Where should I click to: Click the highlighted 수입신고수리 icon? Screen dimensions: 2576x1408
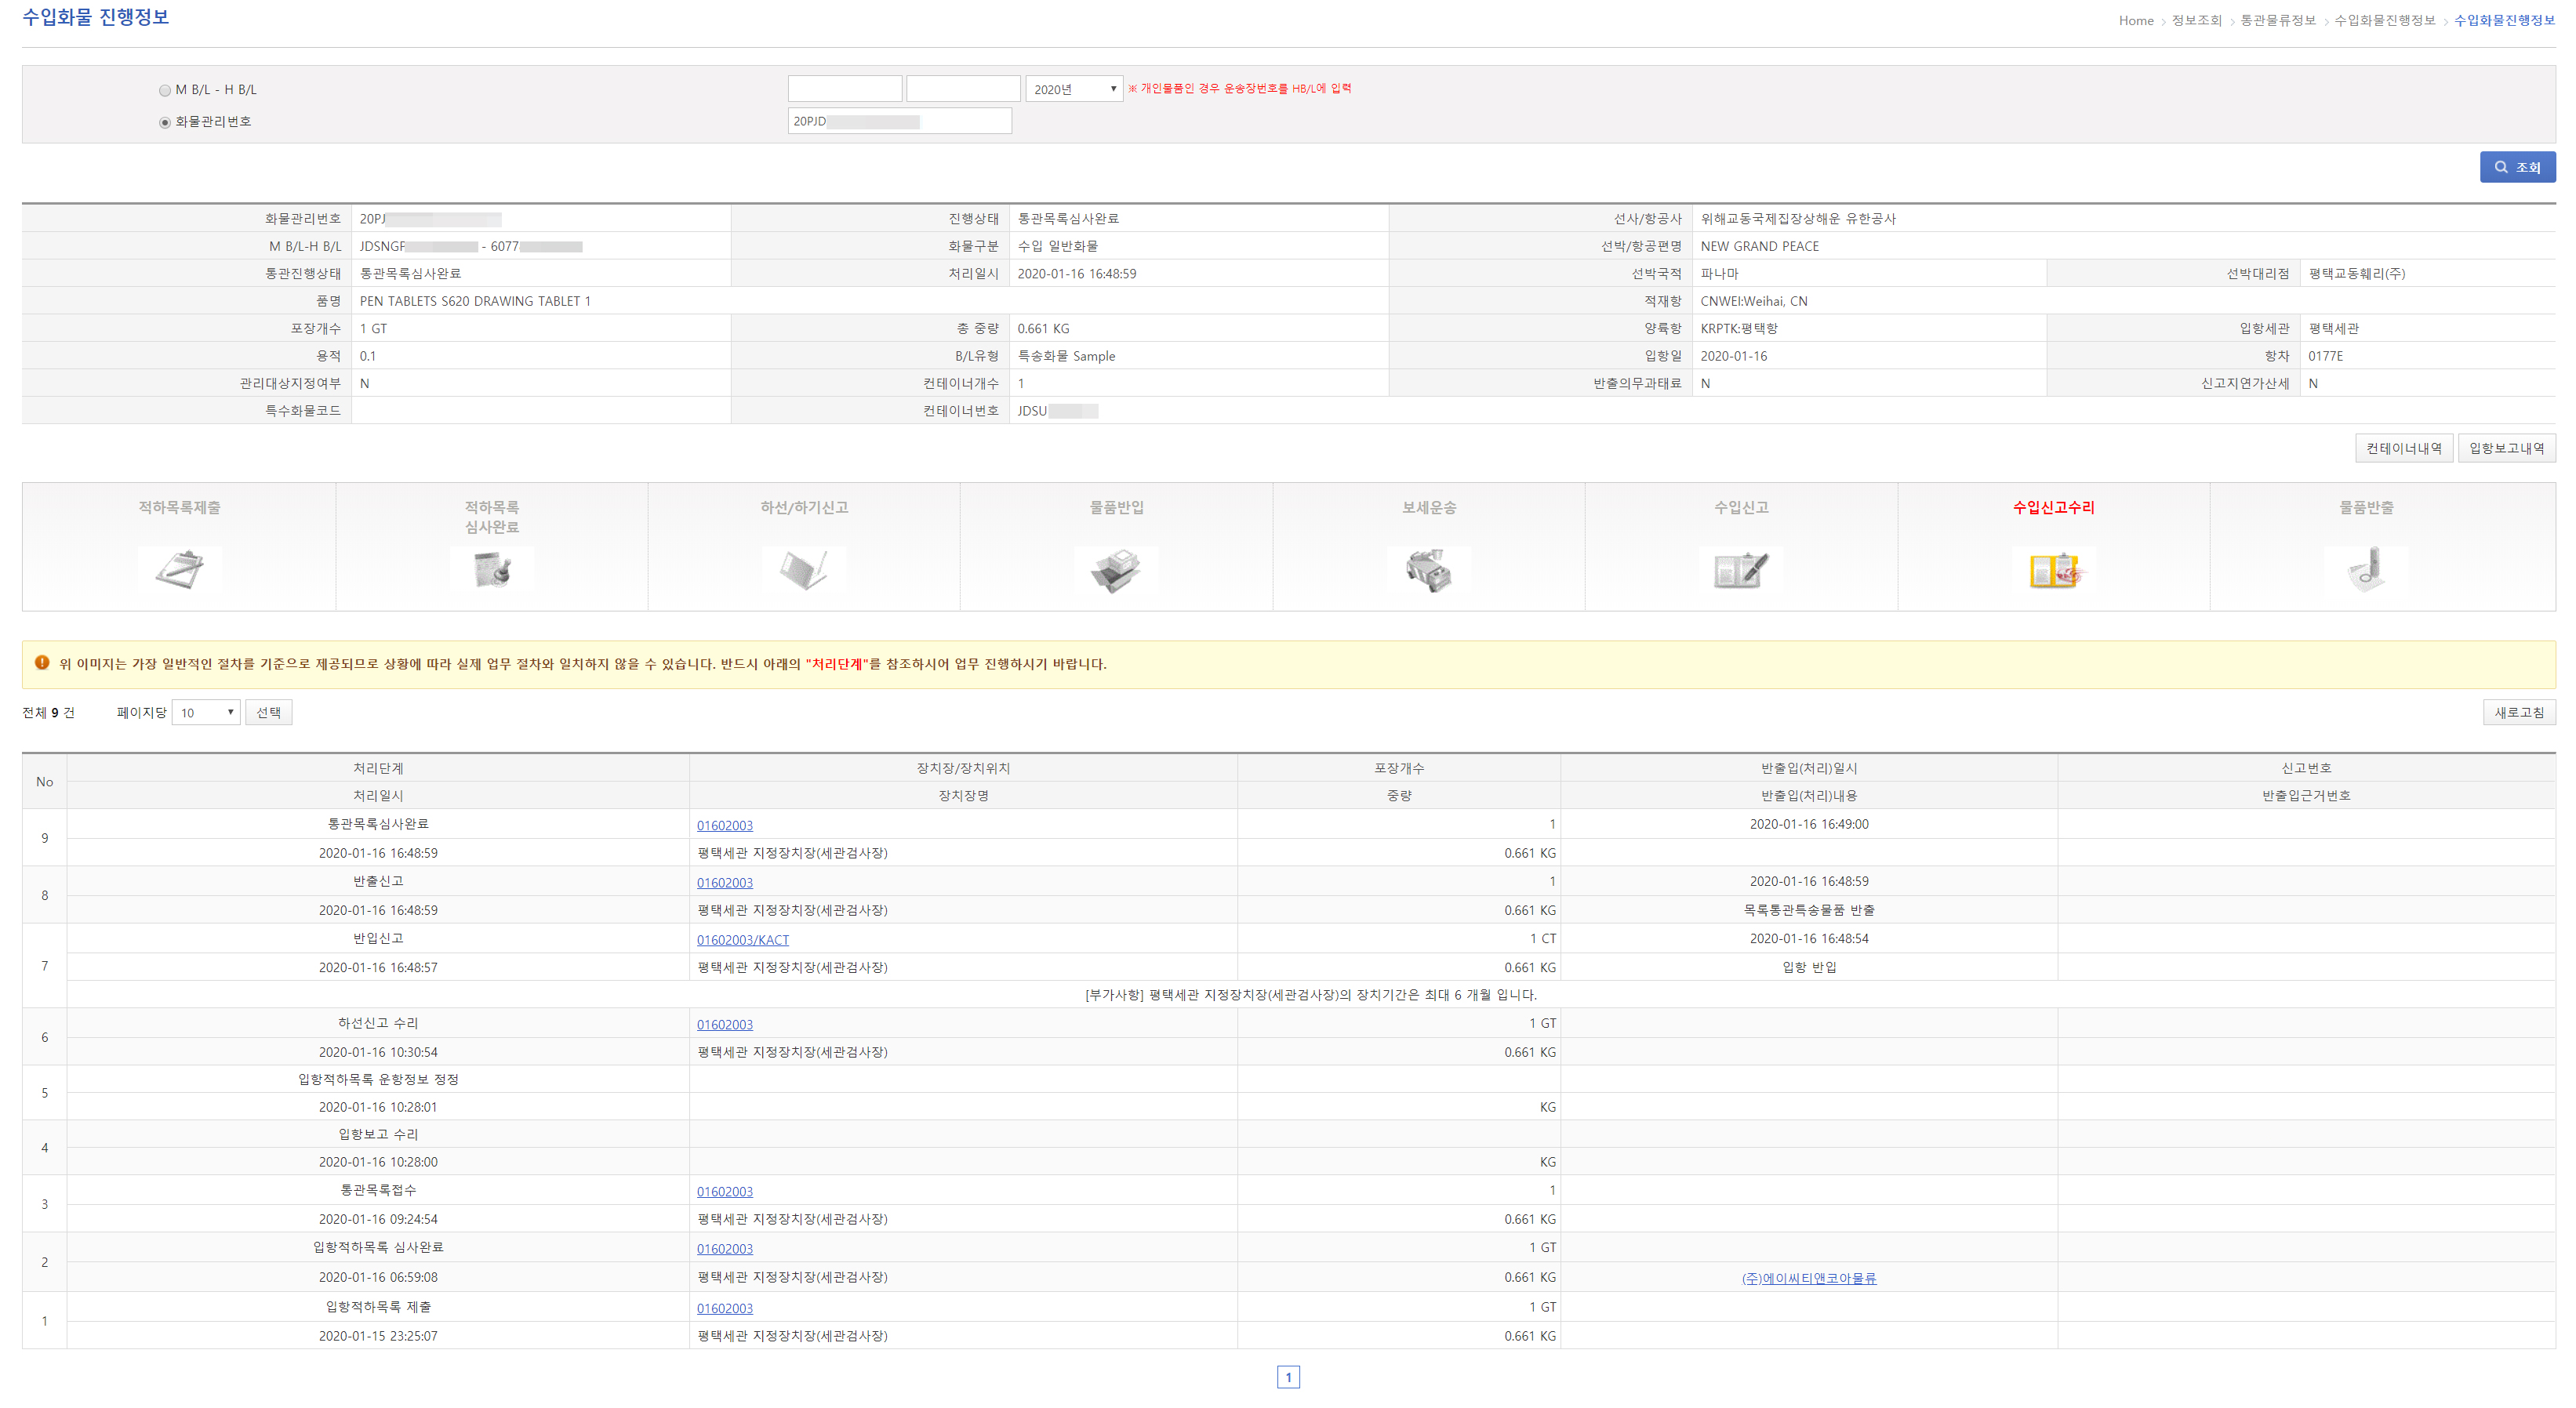click(x=2053, y=570)
